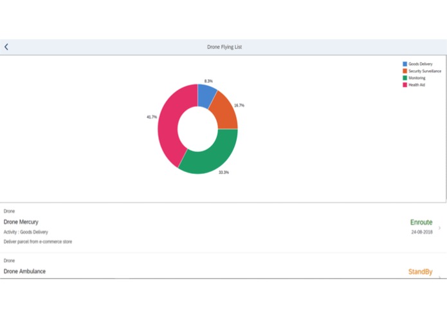Click the pink 41.7% donut slice
This screenshot has height=318, width=447.
(170, 126)
